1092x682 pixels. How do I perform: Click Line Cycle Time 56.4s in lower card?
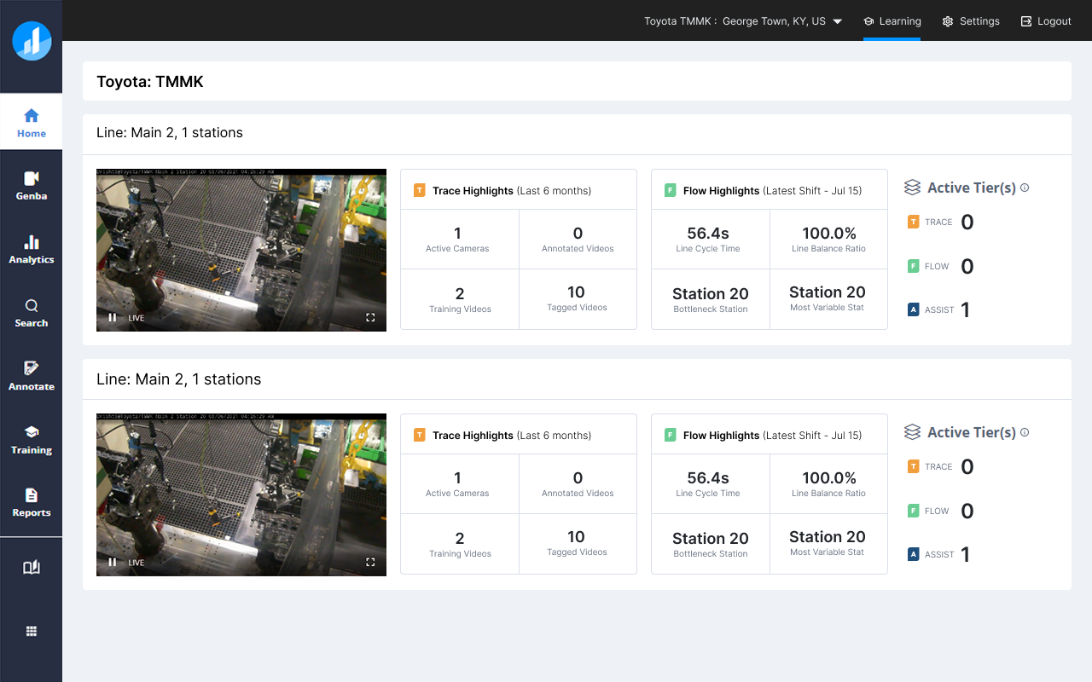point(708,477)
